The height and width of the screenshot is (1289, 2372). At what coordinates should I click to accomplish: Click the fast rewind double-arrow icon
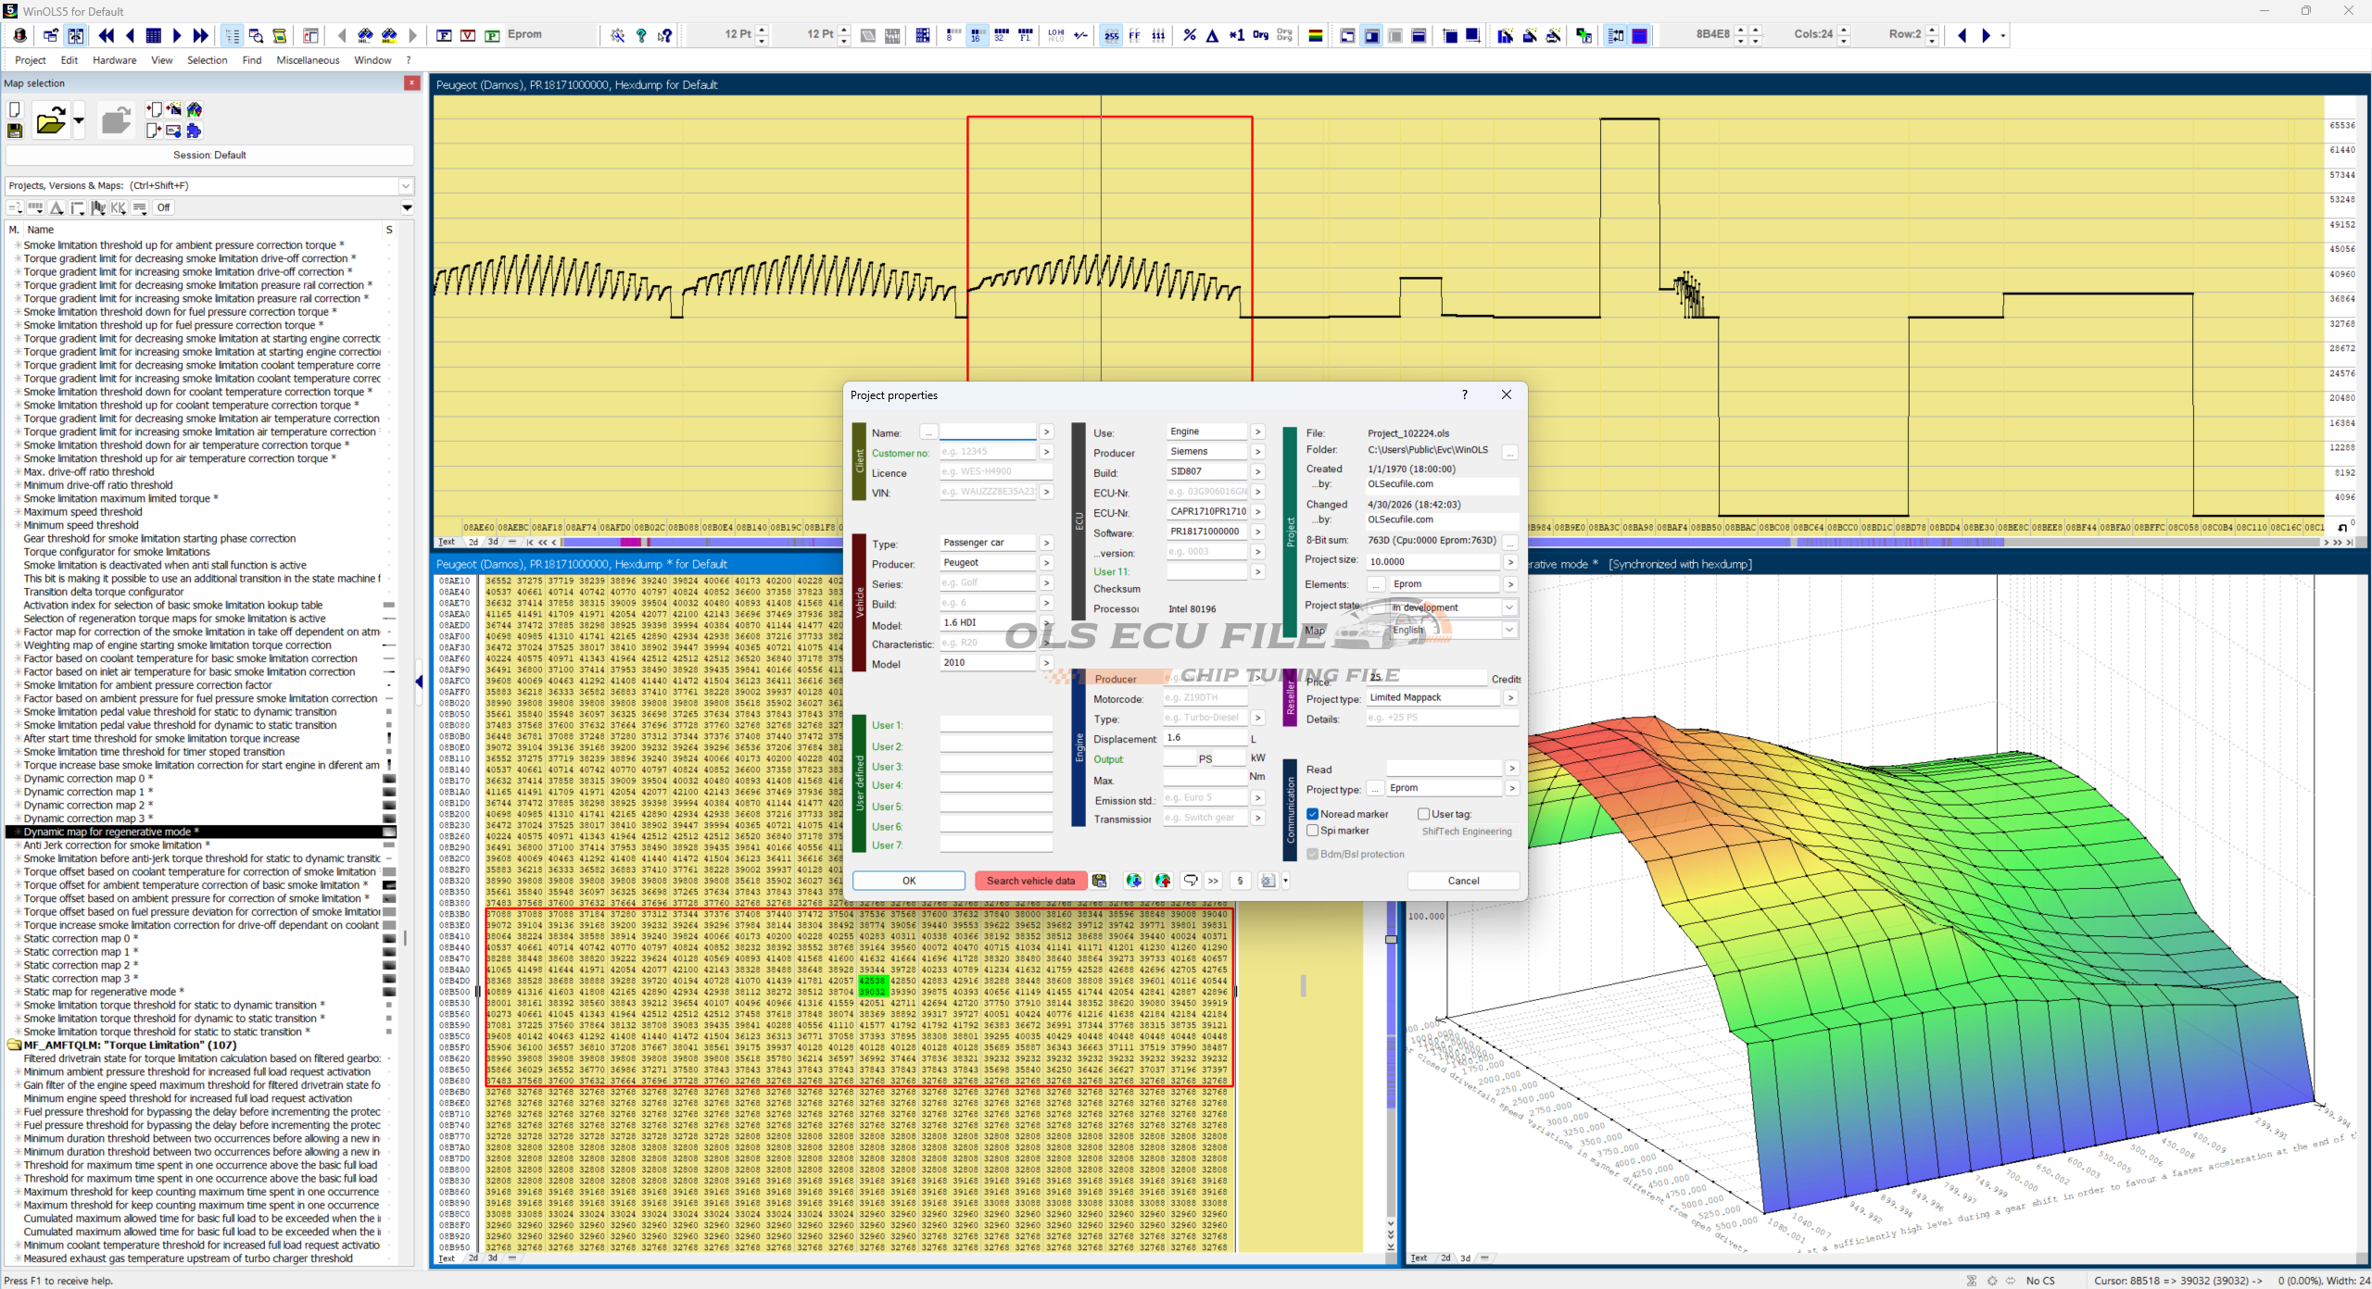click(107, 35)
